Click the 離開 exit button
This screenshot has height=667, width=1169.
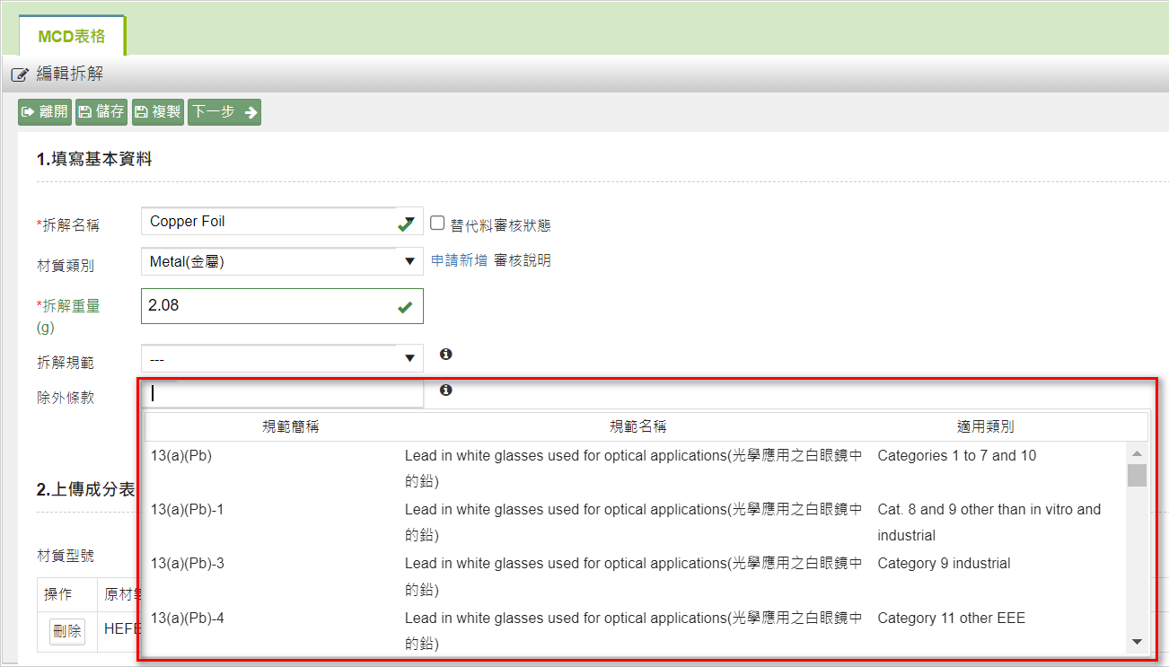coord(45,112)
